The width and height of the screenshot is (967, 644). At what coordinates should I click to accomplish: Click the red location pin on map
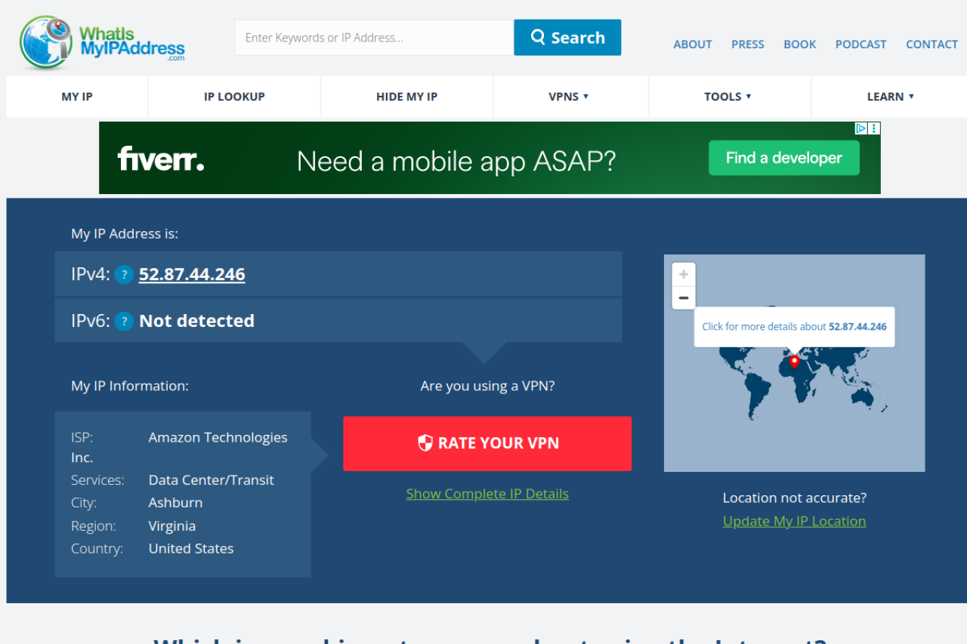[794, 362]
